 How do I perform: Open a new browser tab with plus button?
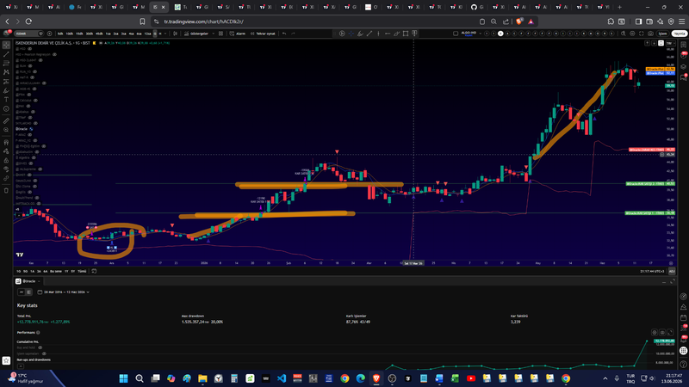pyautogui.click(x=619, y=7)
